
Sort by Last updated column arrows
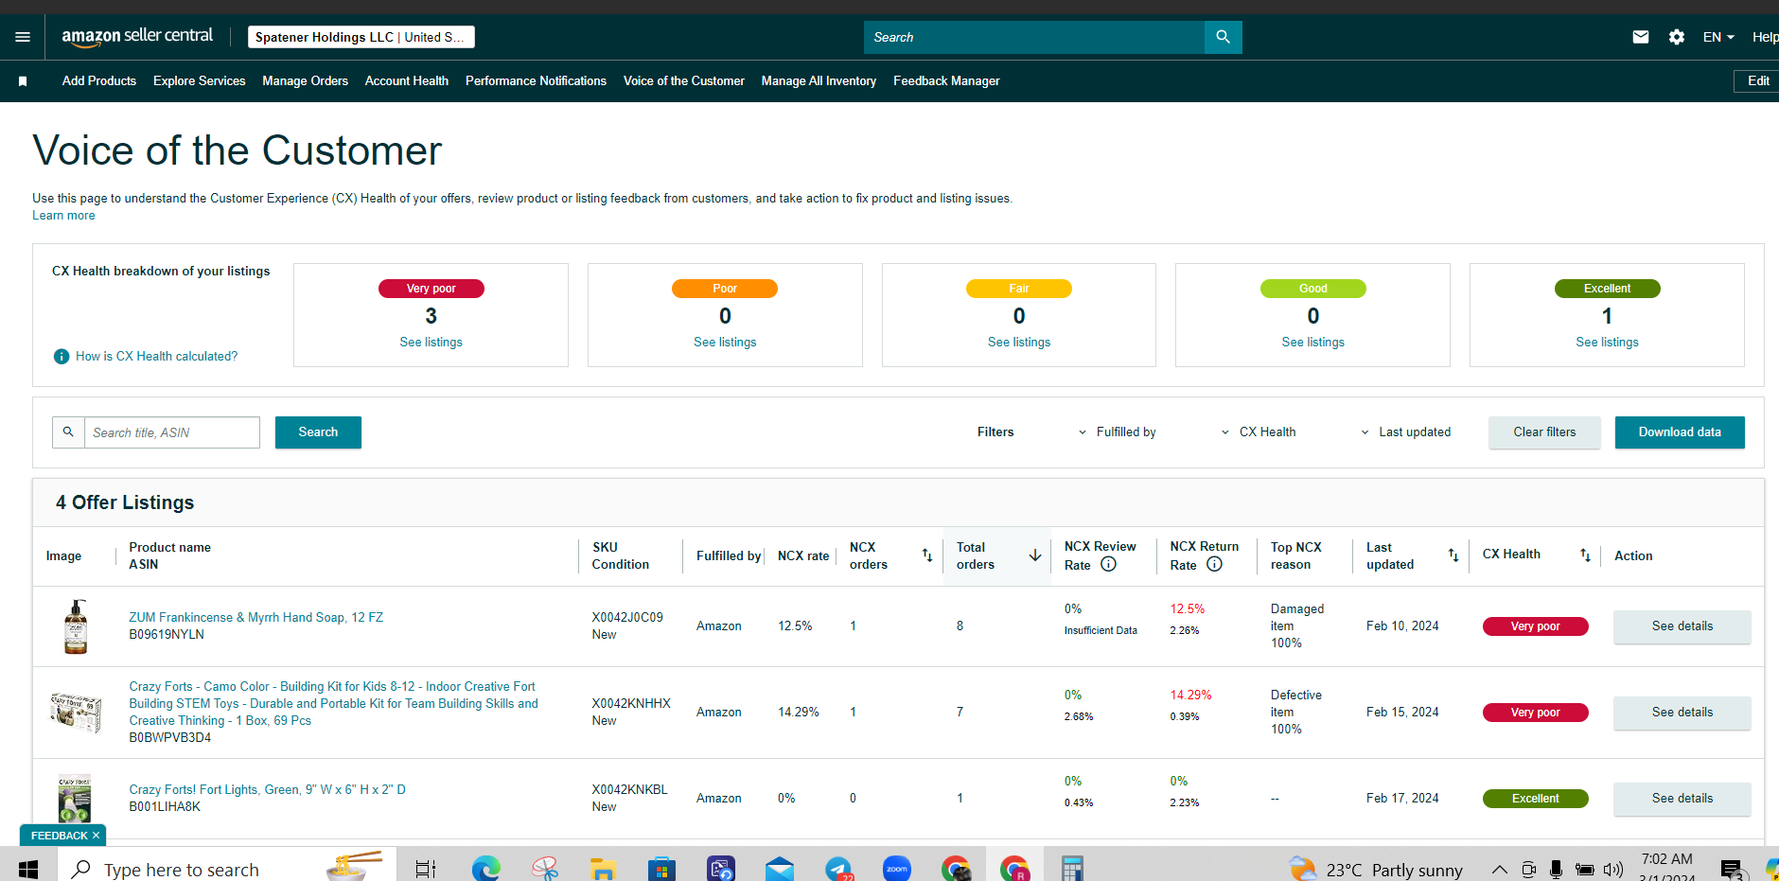(1453, 555)
